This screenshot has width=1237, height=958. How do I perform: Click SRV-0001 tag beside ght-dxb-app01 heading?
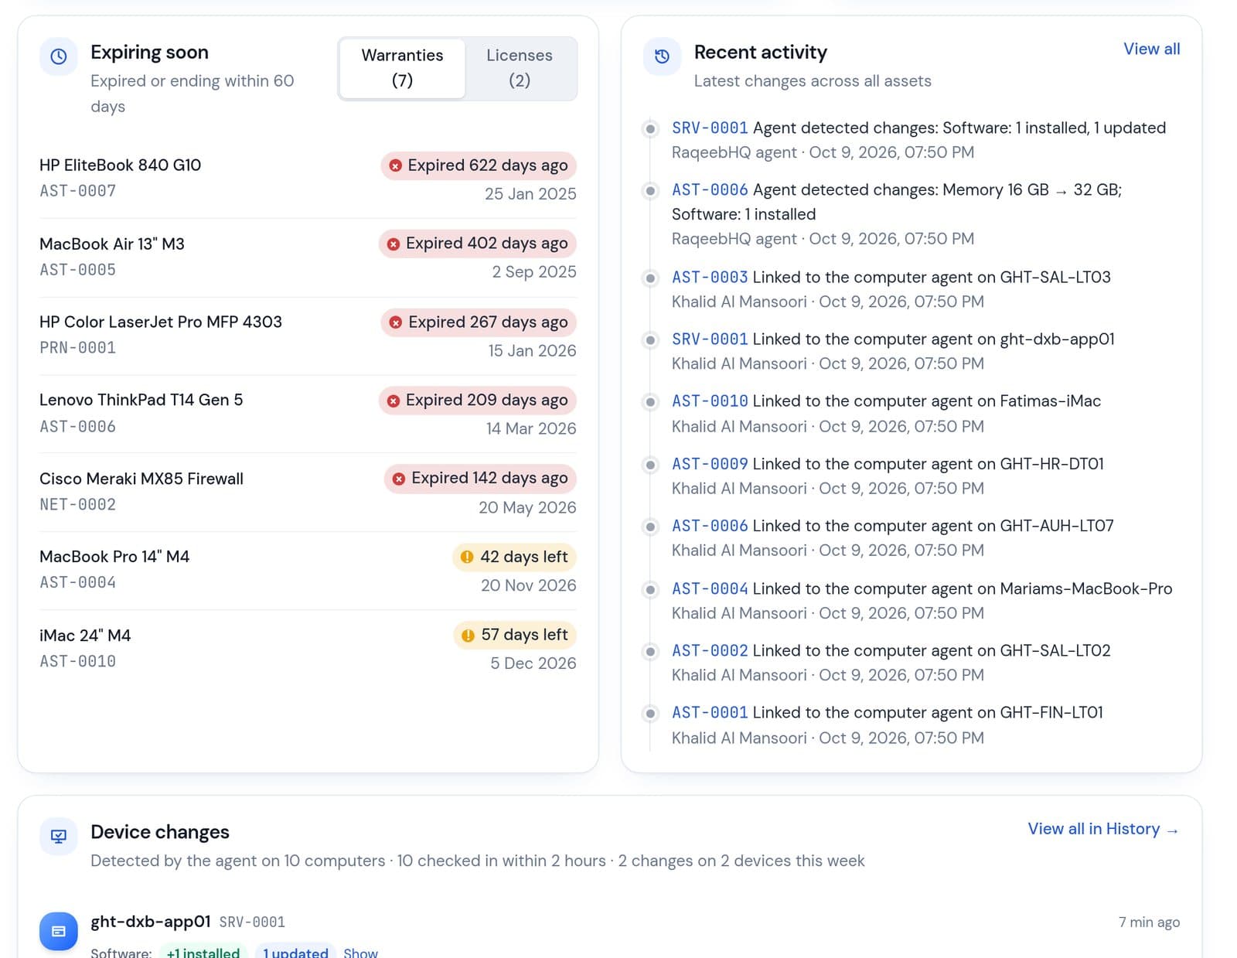click(252, 922)
